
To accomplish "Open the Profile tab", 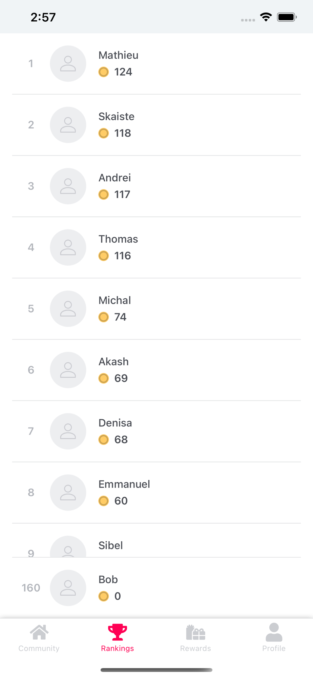I will [274, 638].
